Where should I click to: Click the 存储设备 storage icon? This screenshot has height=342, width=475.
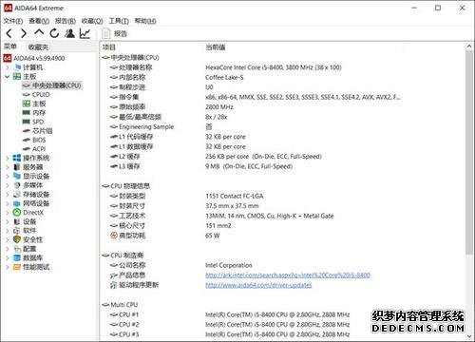(x=17, y=195)
